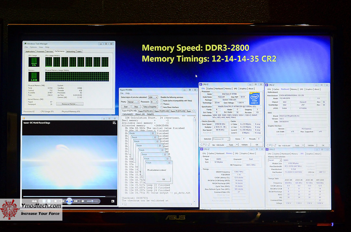Screen dimensions: 351x232
Task: Open Slot #1 dropdown in CPU-Z SPD window
Action: click(275, 160)
